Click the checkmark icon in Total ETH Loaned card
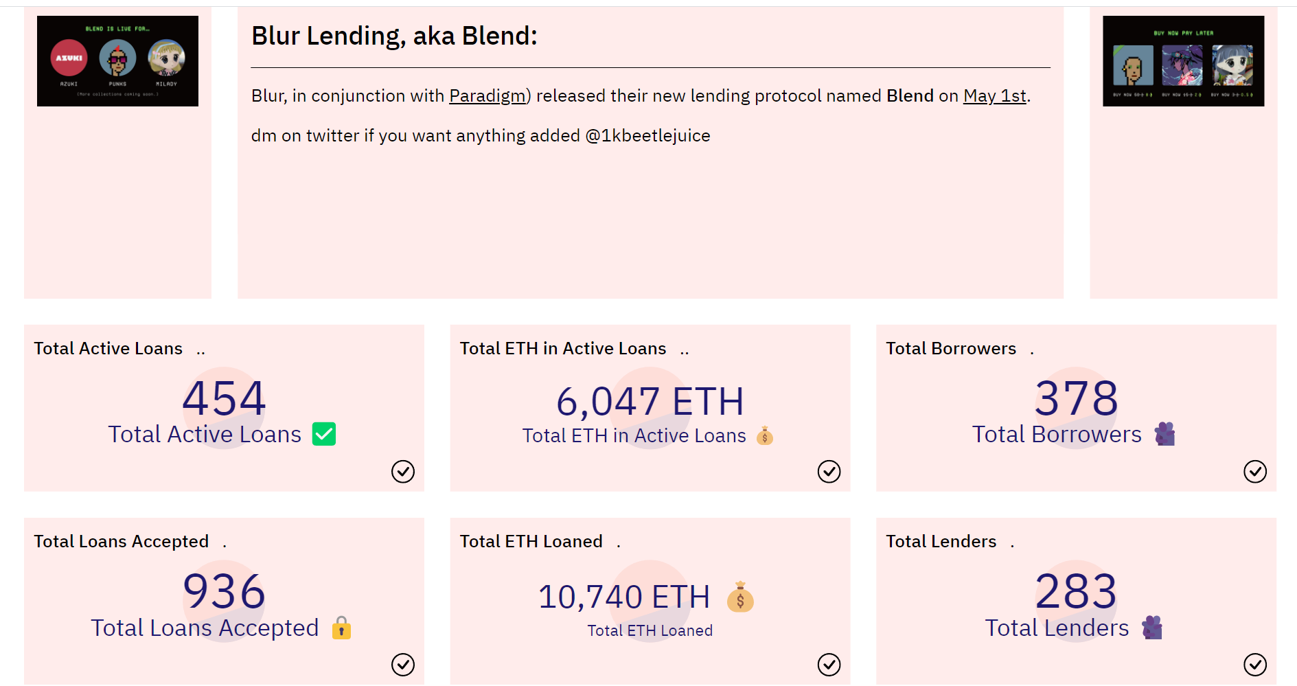The width and height of the screenshot is (1297, 686). (x=829, y=665)
